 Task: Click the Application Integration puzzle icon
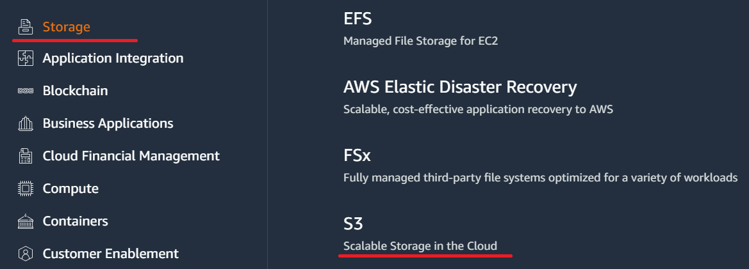[x=26, y=58]
